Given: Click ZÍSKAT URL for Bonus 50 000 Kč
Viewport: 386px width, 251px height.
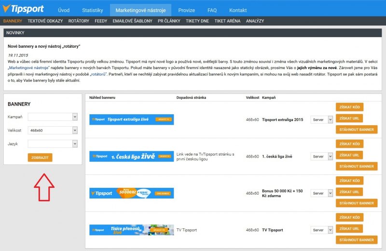Looking at the screenshot, I should (349, 192).
